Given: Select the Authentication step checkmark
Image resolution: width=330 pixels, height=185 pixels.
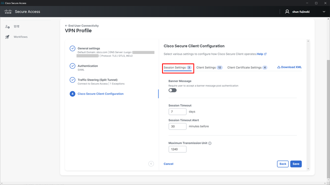Looking at the screenshot, I should pyautogui.click(x=73, y=66).
